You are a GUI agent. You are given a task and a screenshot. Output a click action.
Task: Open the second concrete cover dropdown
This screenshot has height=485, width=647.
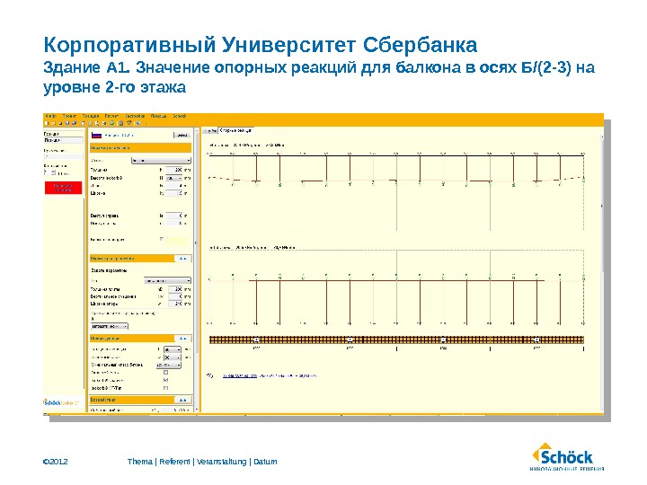pos(173,357)
